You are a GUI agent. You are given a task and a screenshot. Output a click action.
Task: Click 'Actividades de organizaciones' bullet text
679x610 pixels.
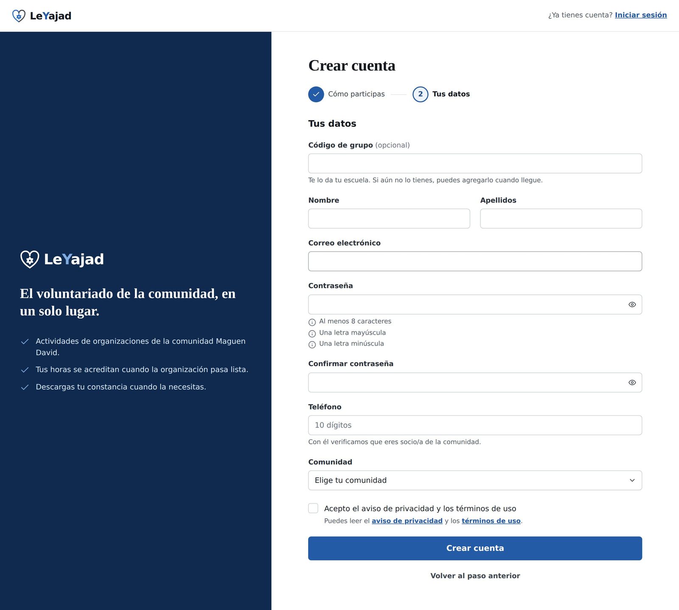pyautogui.click(x=140, y=347)
